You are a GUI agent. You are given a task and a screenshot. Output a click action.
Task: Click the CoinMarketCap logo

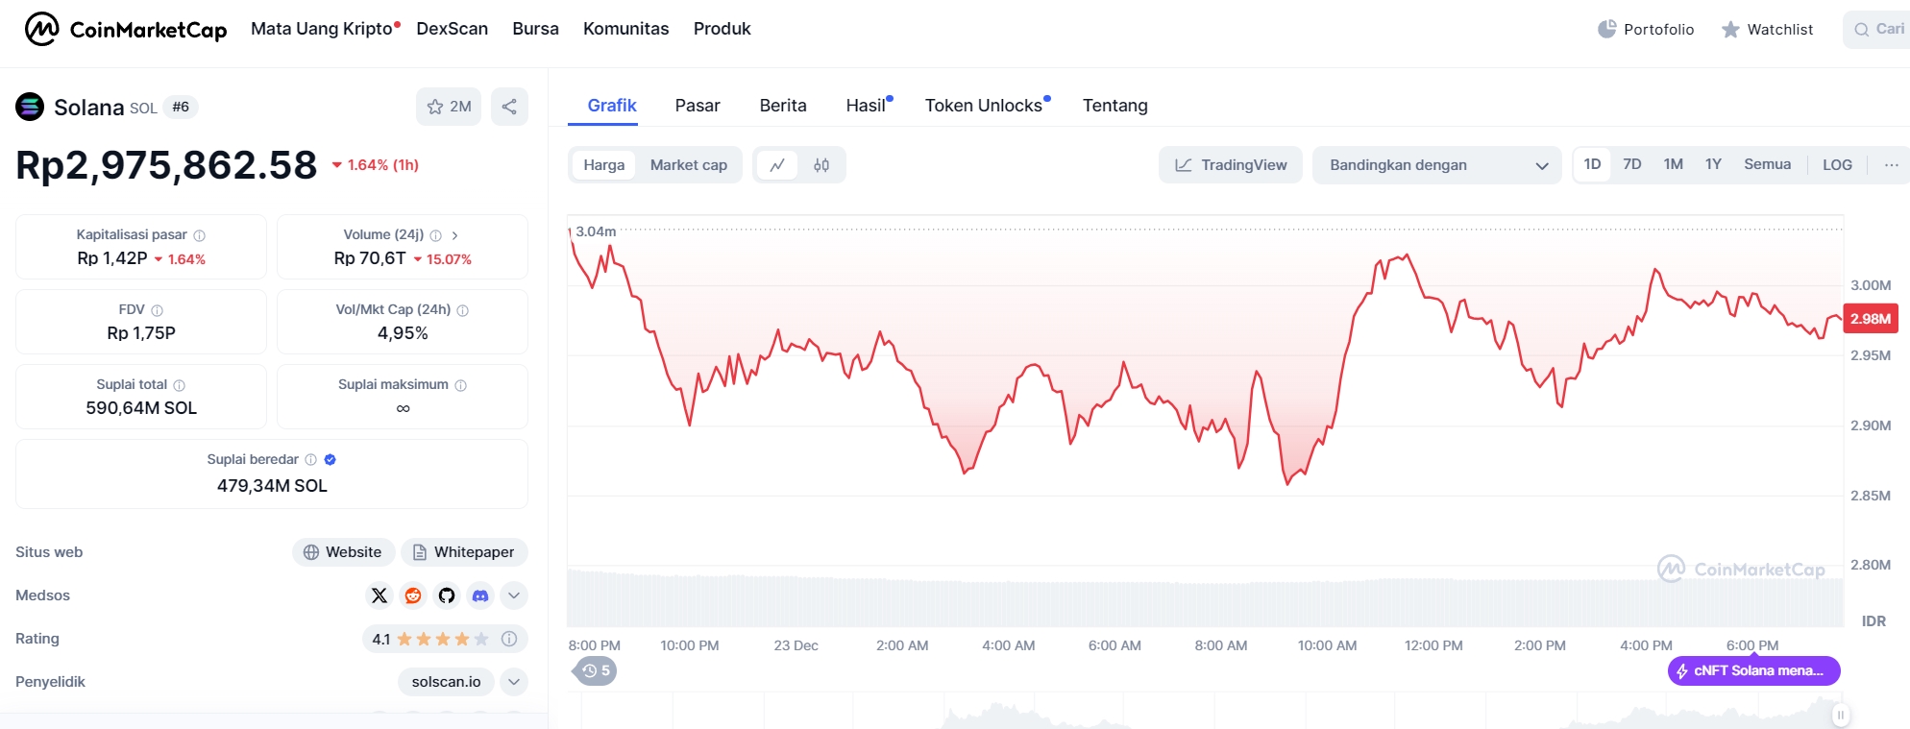tap(126, 29)
